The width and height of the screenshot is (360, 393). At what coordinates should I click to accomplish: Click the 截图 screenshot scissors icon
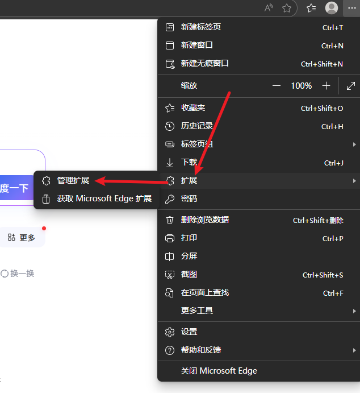point(170,275)
